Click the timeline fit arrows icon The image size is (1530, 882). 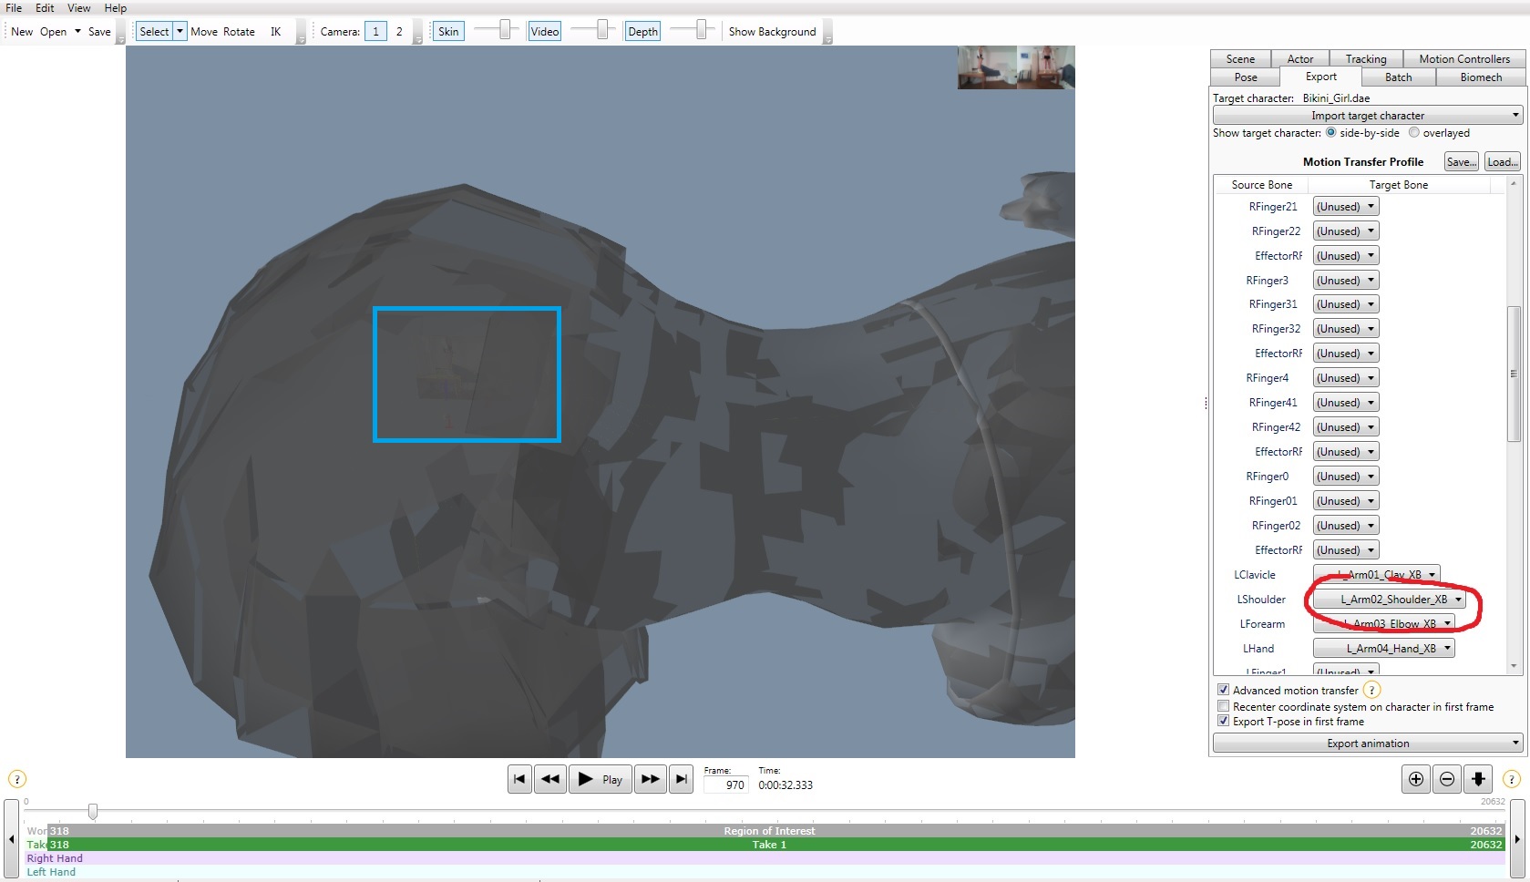pos(1478,779)
